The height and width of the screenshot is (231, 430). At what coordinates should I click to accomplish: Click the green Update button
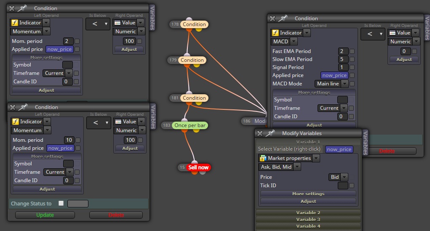pyautogui.click(x=45, y=215)
